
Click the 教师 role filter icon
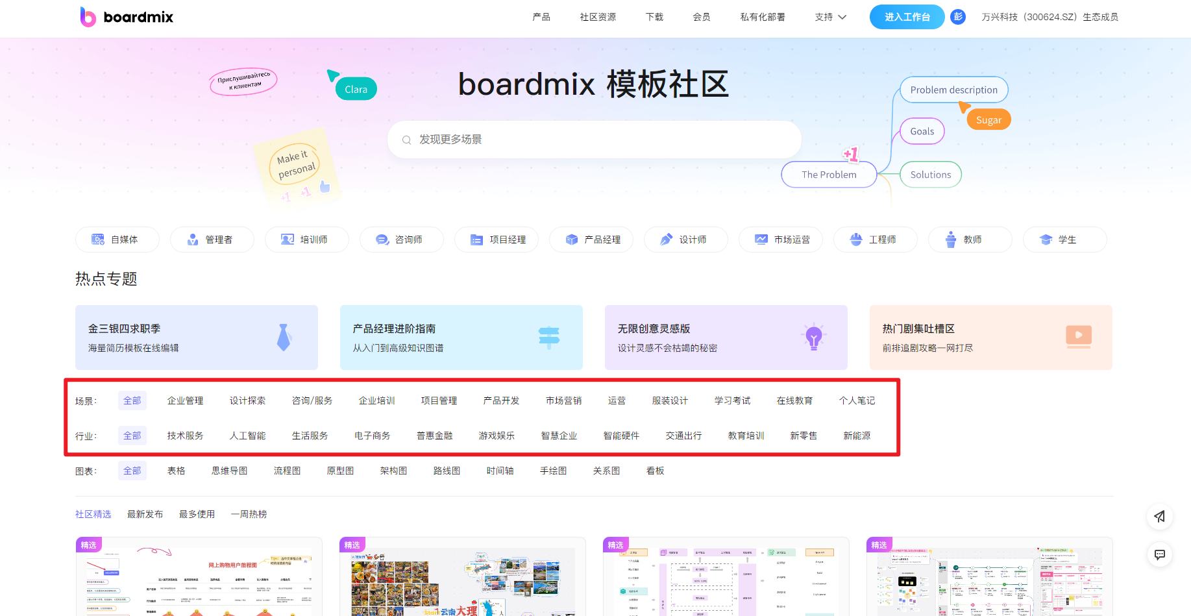(950, 239)
